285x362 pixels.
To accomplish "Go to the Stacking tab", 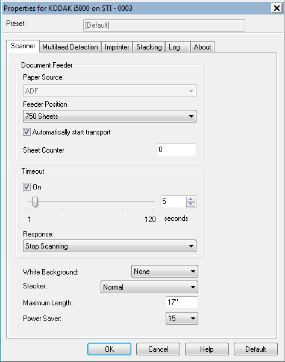I will [149, 47].
